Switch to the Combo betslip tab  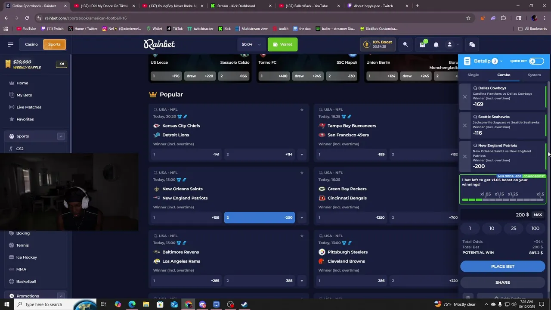tap(504, 75)
